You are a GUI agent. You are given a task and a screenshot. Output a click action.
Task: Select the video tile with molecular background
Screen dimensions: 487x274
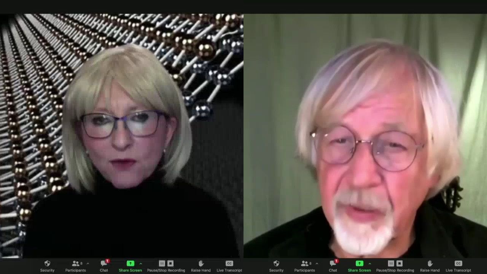pos(122,133)
